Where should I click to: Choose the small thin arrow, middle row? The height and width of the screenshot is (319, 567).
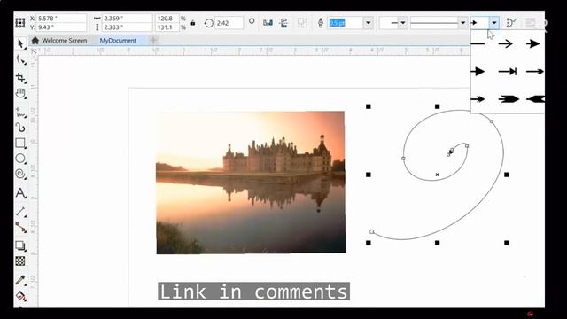(x=535, y=71)
